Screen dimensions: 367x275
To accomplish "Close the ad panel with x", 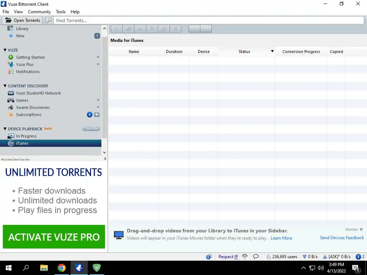I will click(x=105, y=159).
